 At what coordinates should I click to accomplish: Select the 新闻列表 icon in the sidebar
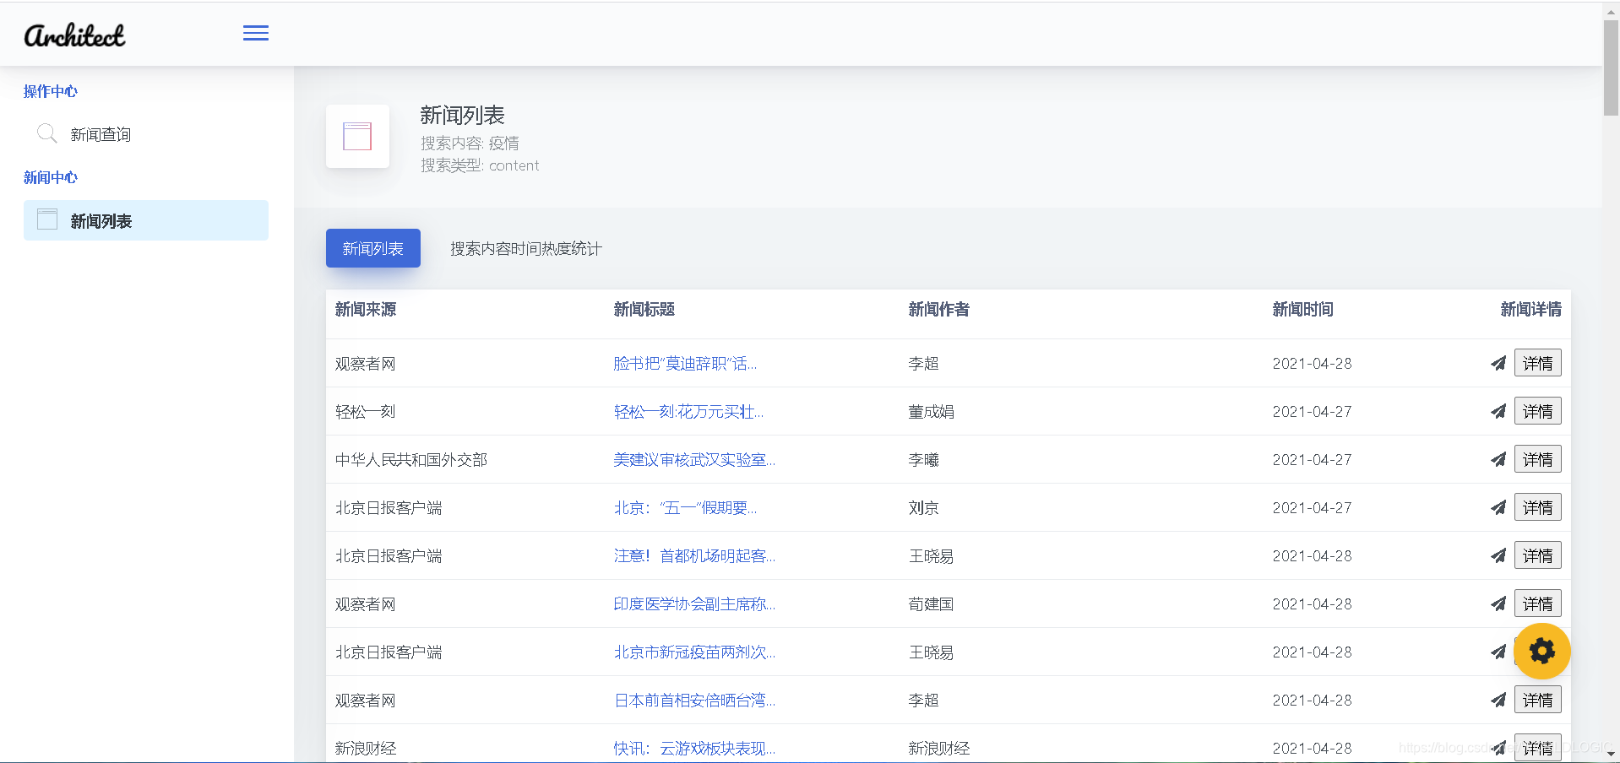(x=47, y=219)
